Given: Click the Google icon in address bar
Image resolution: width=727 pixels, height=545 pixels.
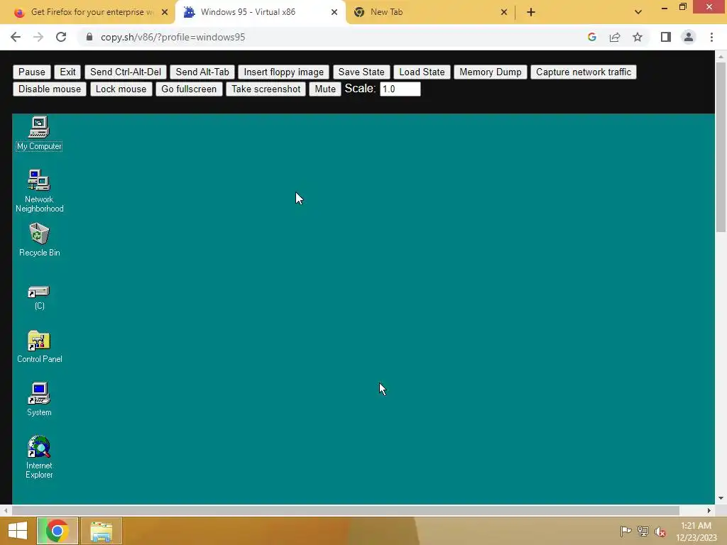Looking at the screenshot, I should pos(591,37).
